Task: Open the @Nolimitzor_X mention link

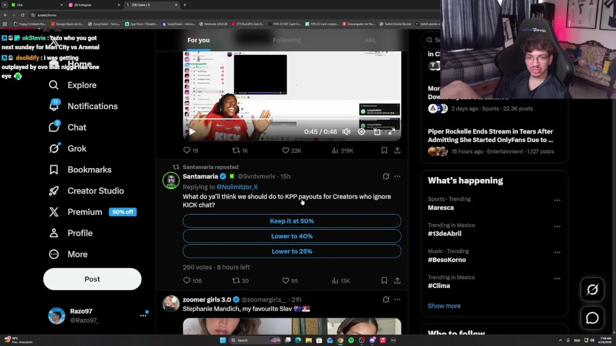Action: [x=237, y=187]
